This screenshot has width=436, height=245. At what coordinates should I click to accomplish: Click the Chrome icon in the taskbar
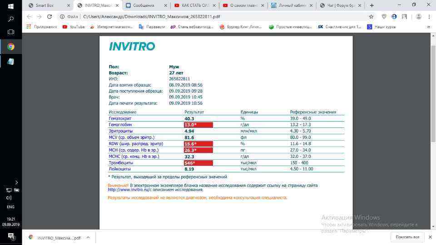tap(11, 47)
